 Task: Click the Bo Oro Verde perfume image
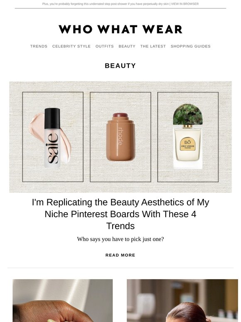pos(188,137)
